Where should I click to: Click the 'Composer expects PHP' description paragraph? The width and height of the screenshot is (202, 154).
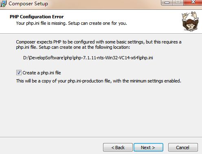pos(99,45)
